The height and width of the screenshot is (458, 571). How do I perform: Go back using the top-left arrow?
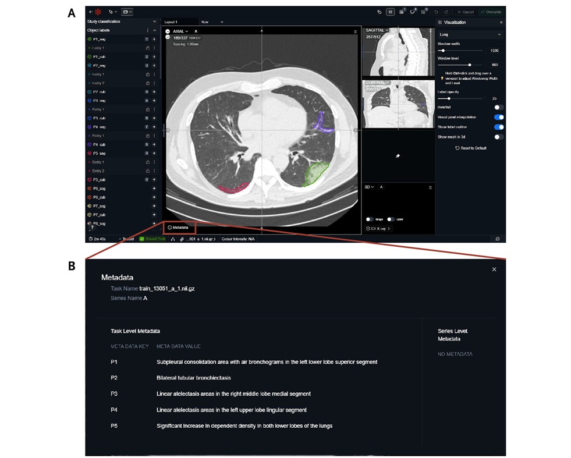coord(91,12)
